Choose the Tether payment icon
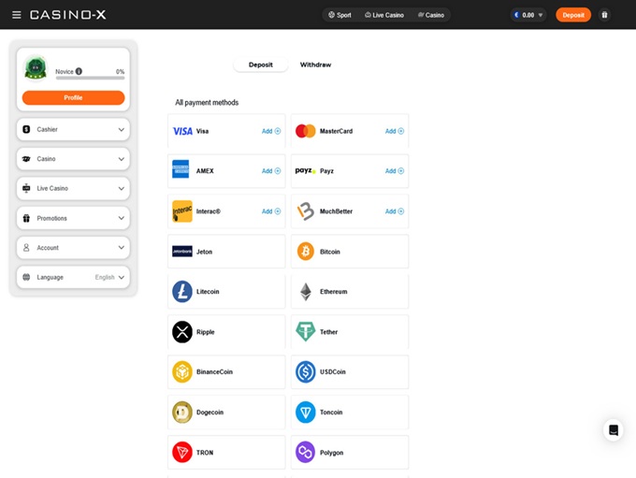The height and width of the screenshot is (478, 636). click(306, 332)
